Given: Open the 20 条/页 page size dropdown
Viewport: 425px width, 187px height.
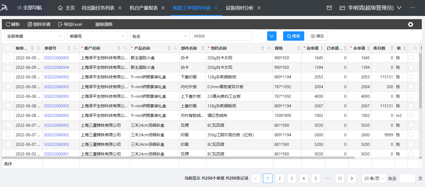Looking at the screenshot, I should tap(374, 178).
